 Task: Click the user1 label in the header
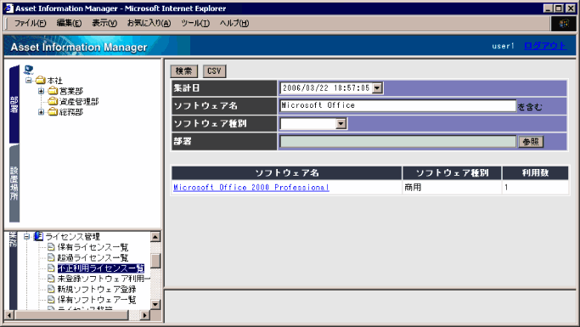tap(503, 46)
